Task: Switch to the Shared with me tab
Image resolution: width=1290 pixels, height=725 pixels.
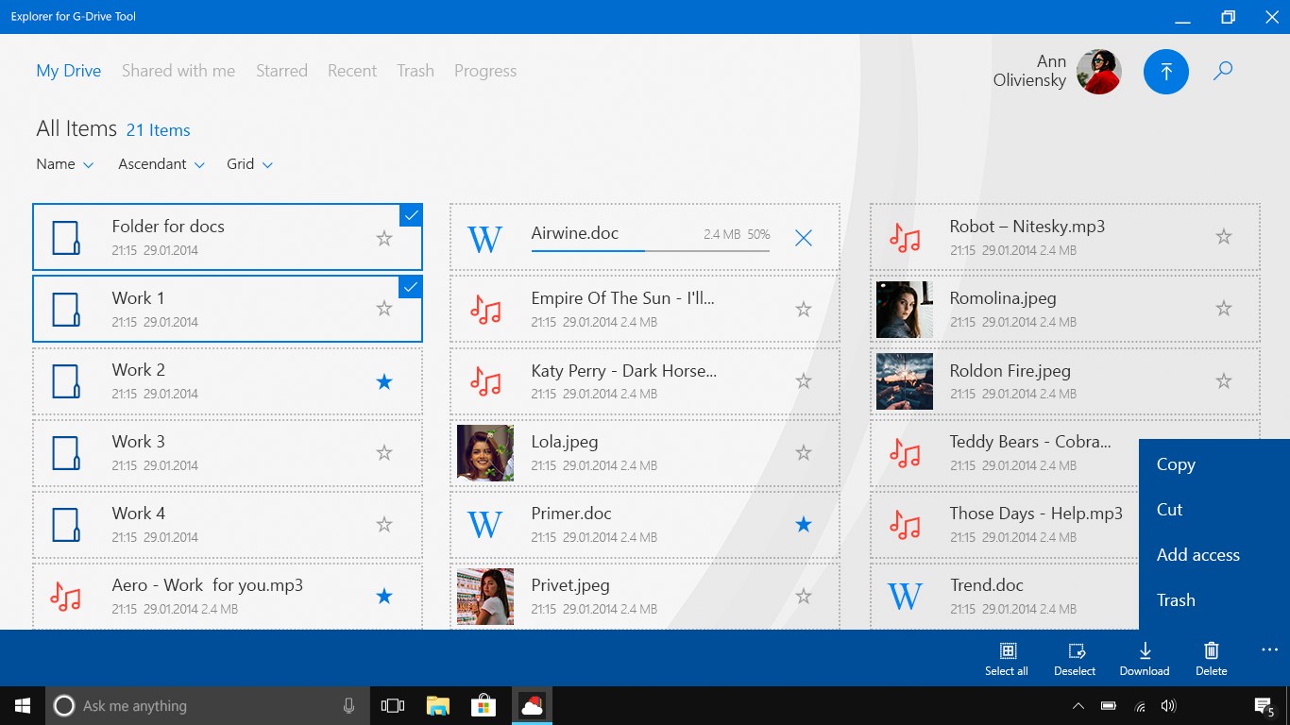Action: point(178,71)
